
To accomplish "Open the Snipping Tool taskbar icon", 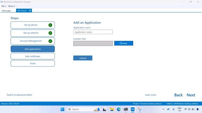I will (140, 109).
